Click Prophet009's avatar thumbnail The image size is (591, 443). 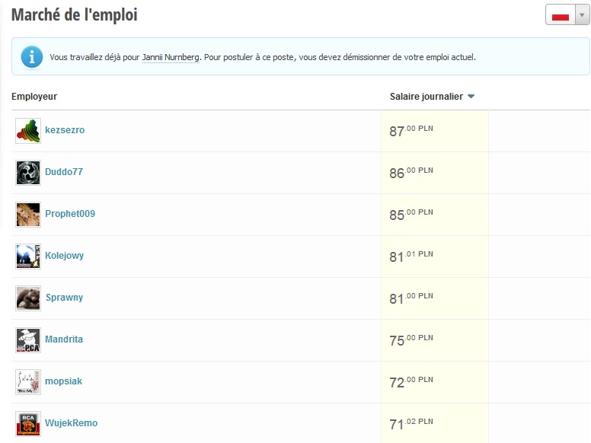[28, 215]
